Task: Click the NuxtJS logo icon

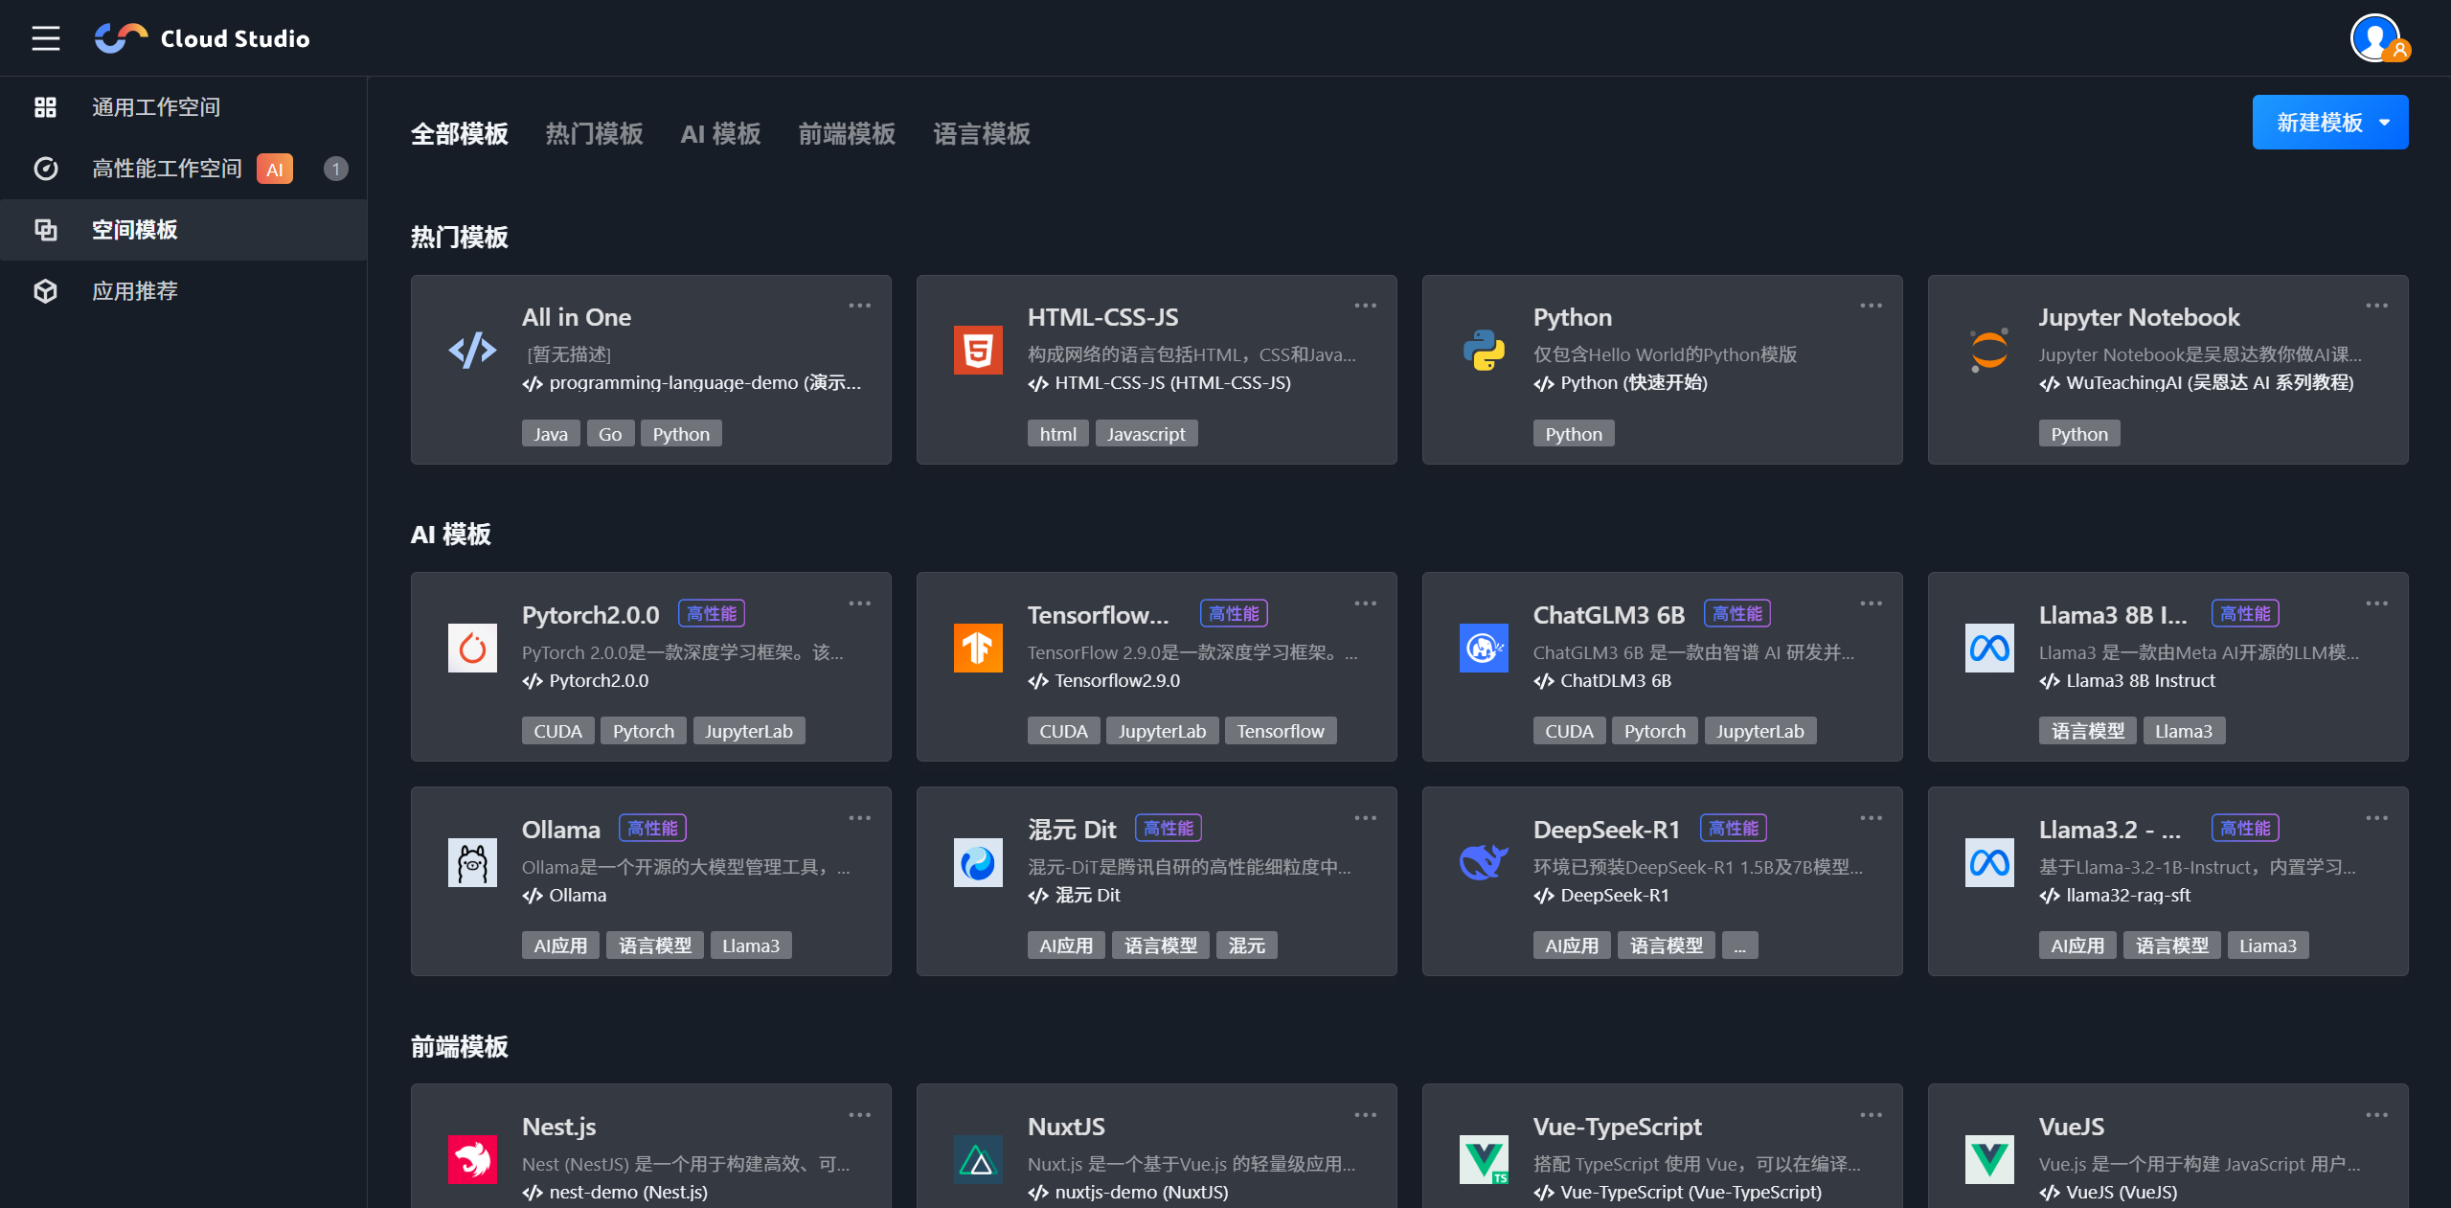Action: [x=978, y=1159]
